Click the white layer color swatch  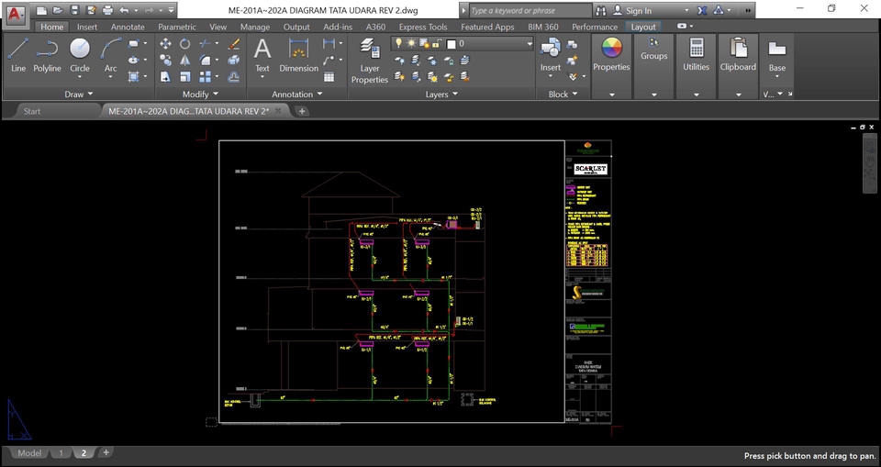(451, 44)
